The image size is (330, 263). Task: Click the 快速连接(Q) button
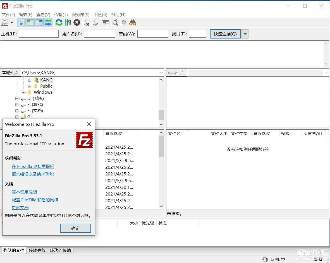pos(225,34)
